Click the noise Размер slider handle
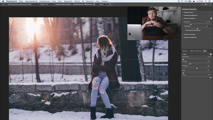The width and height of the screenshot is (213, 120). point(190,64)
